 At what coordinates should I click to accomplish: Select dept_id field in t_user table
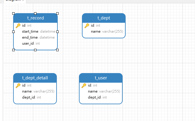(97, 97)
